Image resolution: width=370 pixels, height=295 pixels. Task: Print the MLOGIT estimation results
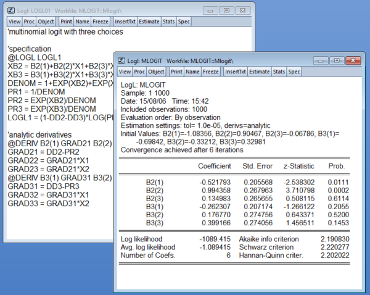(x=176, y=72)
